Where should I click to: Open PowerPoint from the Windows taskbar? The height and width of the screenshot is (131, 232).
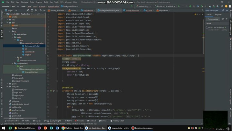coord(45,128)
